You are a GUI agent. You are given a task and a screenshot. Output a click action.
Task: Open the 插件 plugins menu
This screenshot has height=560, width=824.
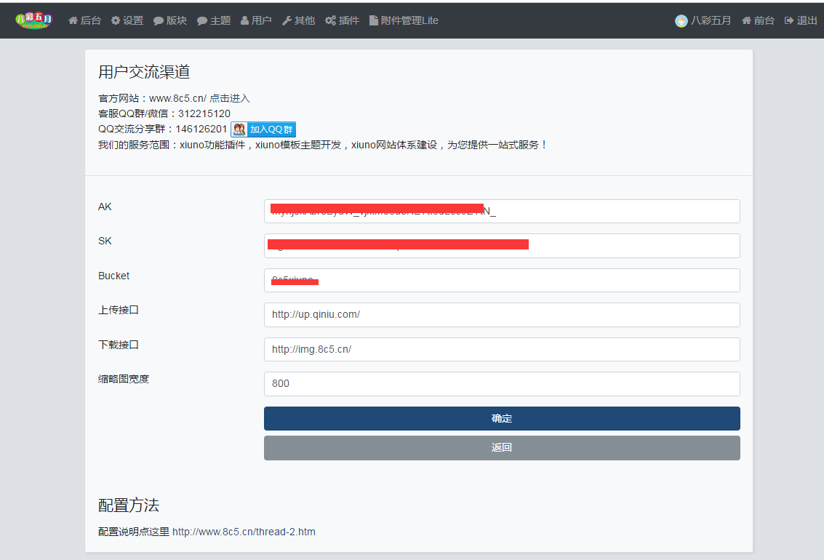(x=342, y=20)
